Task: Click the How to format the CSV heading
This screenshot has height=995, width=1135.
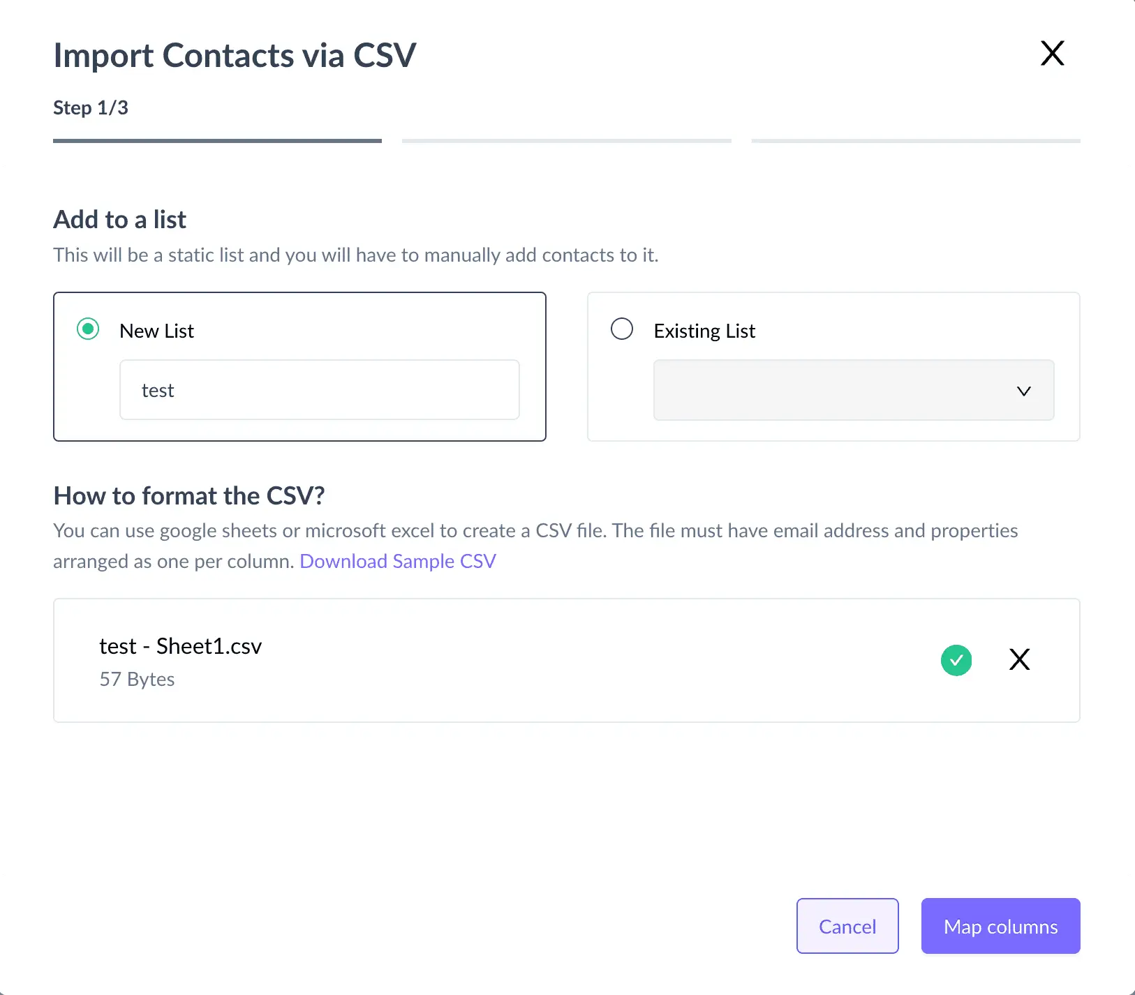Action: (x=188, y=495)
